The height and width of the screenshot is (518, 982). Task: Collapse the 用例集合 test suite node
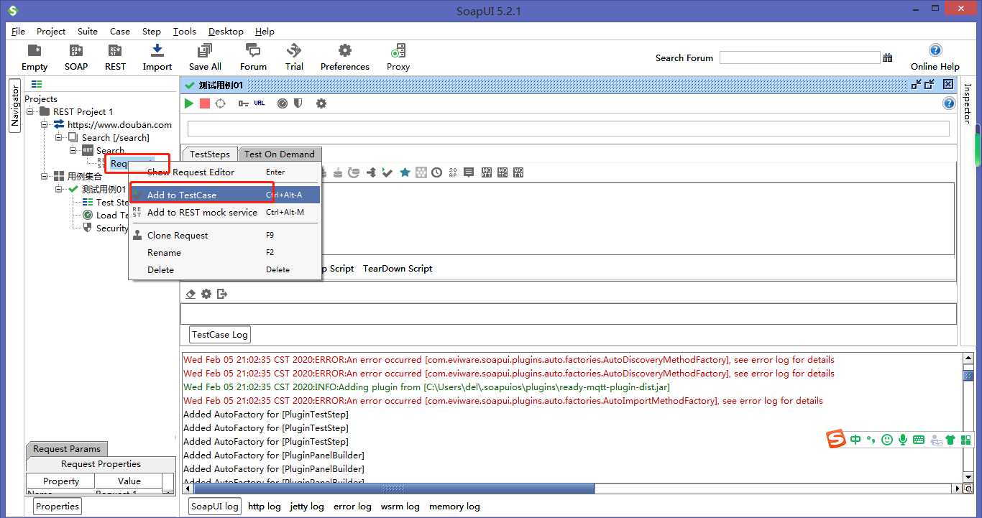[45, 176]
